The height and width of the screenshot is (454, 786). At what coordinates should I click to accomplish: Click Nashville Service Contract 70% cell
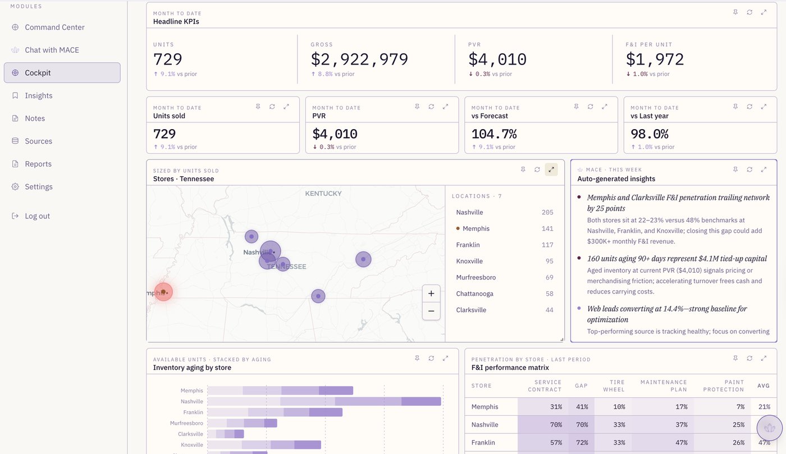click(x=543, y=425)
